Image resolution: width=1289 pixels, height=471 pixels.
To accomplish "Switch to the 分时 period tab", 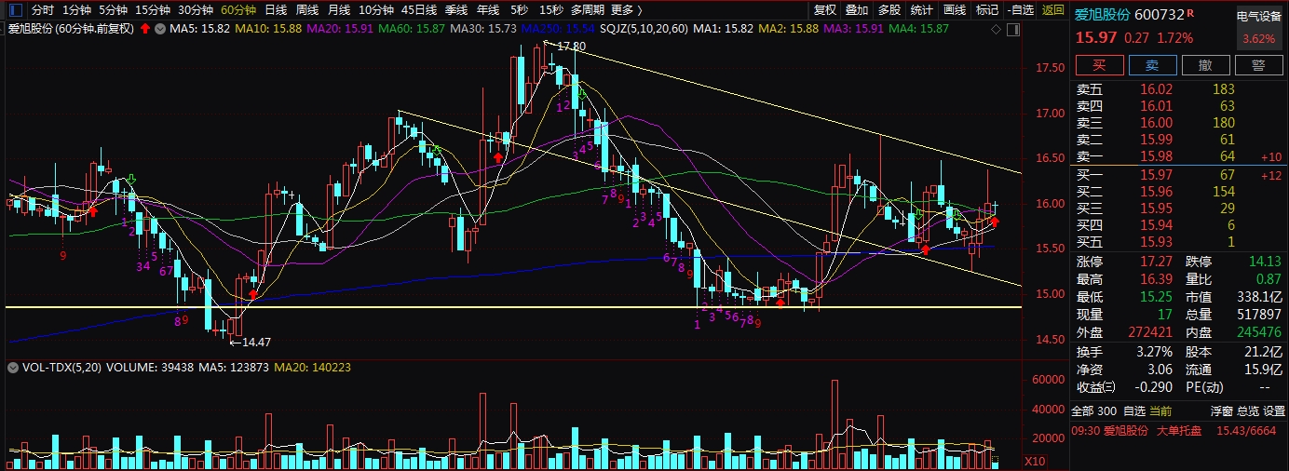I will pyautogui.click(x=43, y=9).
